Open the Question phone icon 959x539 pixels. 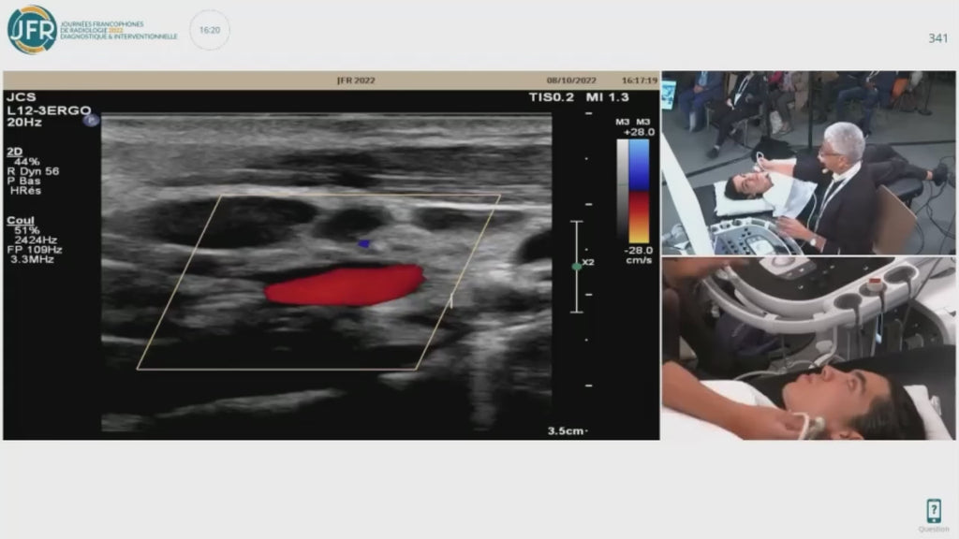(933, 512)
